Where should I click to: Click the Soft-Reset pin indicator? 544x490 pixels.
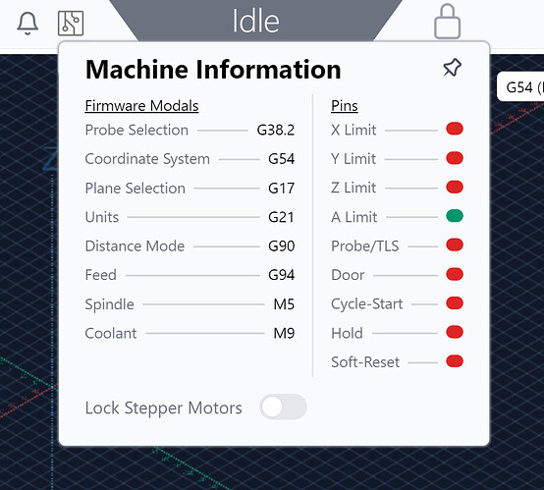coord(455,361)
